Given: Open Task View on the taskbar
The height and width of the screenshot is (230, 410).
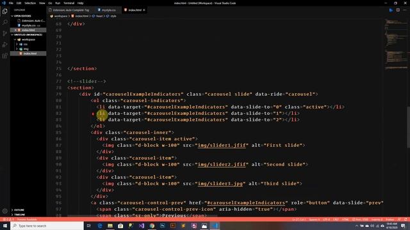Looking at the screenshot, I should [x=89, y=226].
